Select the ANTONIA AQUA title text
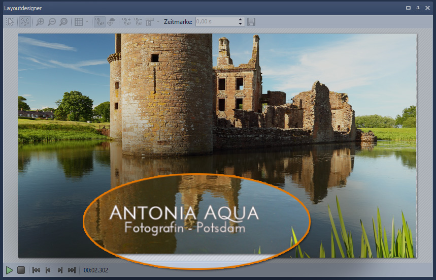 [x=184, y=213]
